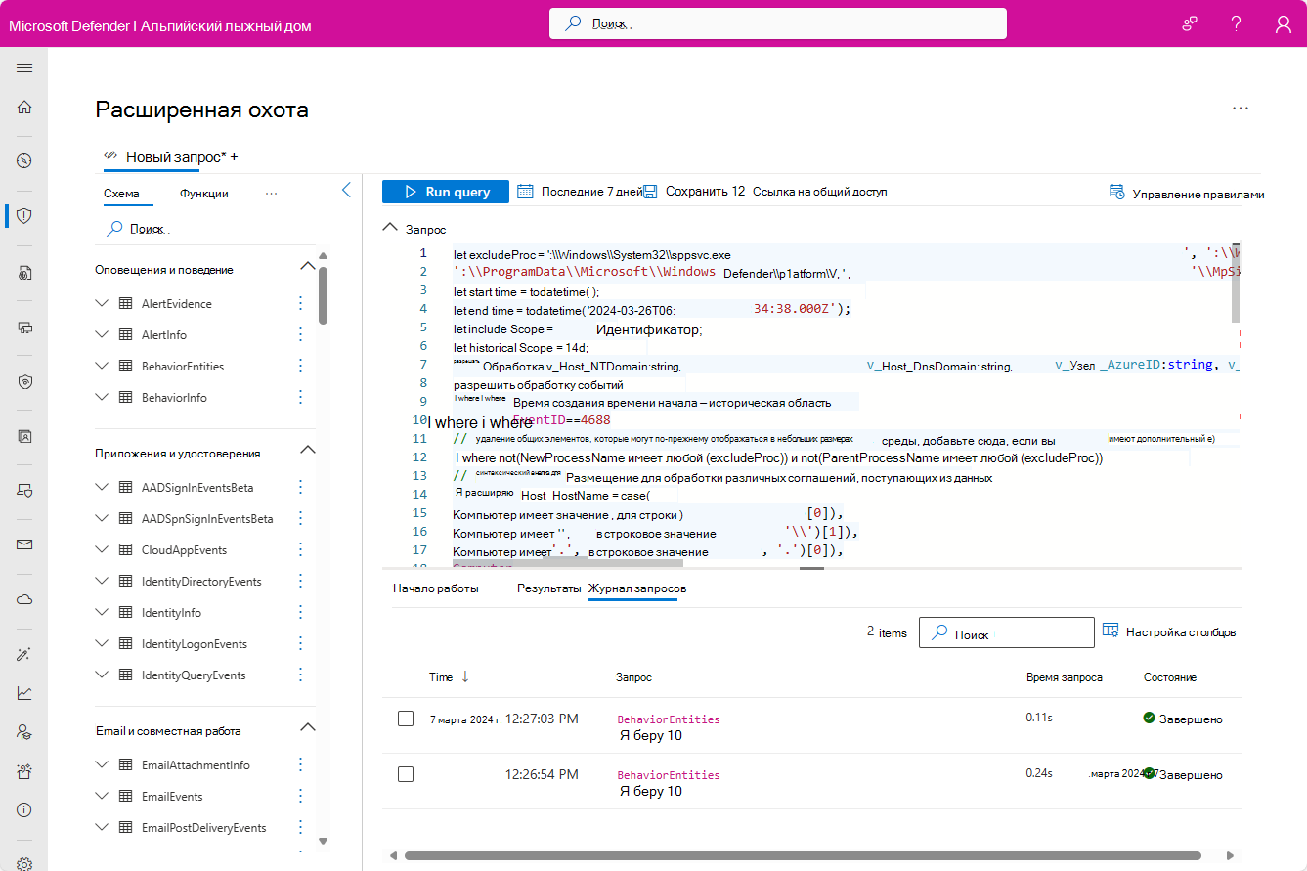Open the community people icon in header
Viewport: 1307px width, 871px height.
coord(1190,23)
